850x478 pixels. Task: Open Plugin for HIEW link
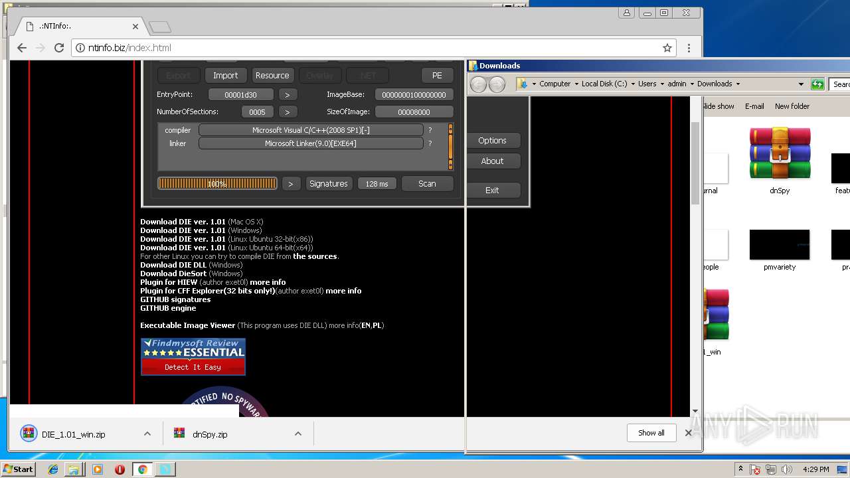[x=169, y=282]
